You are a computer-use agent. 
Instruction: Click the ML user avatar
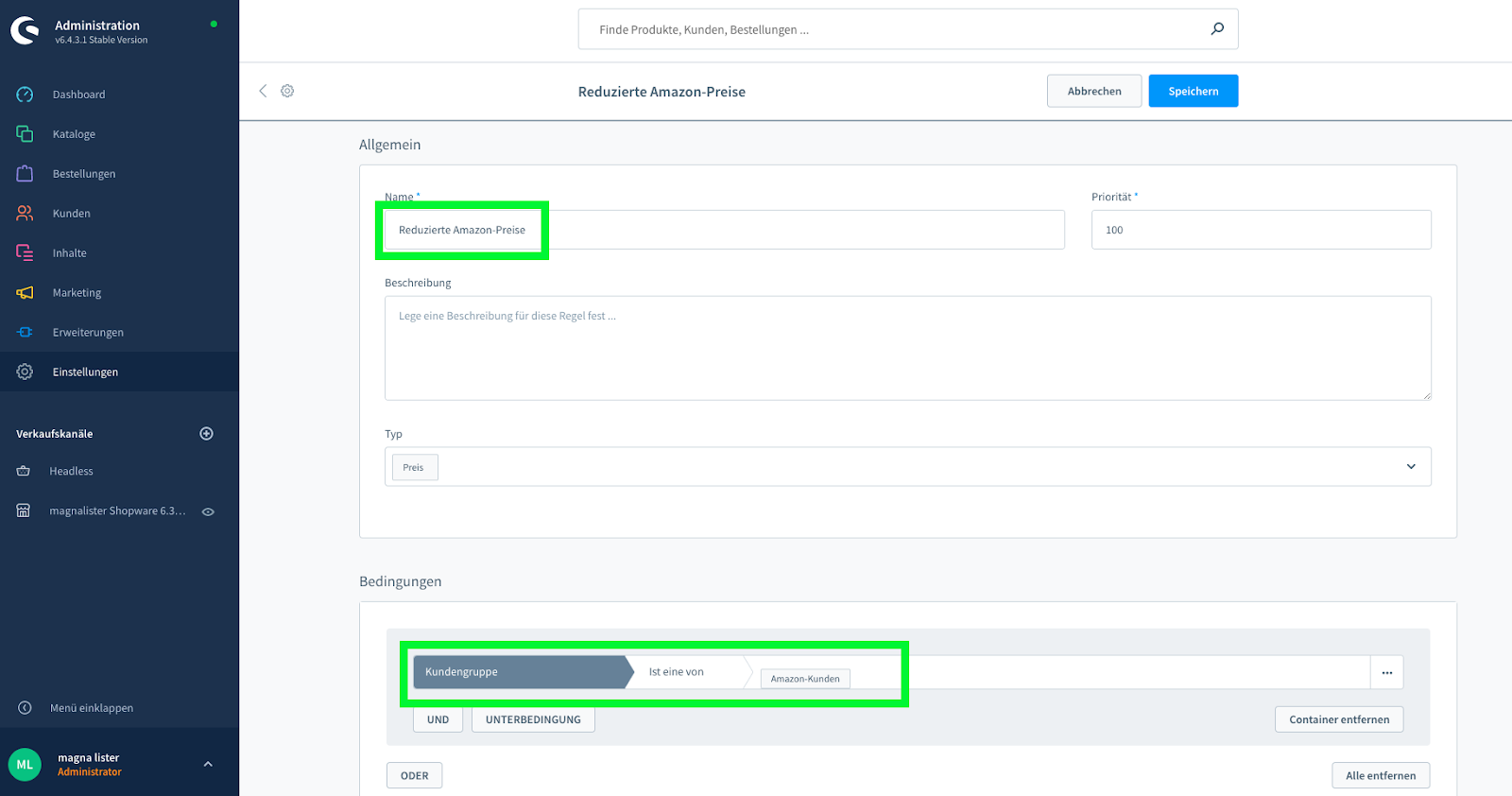point(25,765)
